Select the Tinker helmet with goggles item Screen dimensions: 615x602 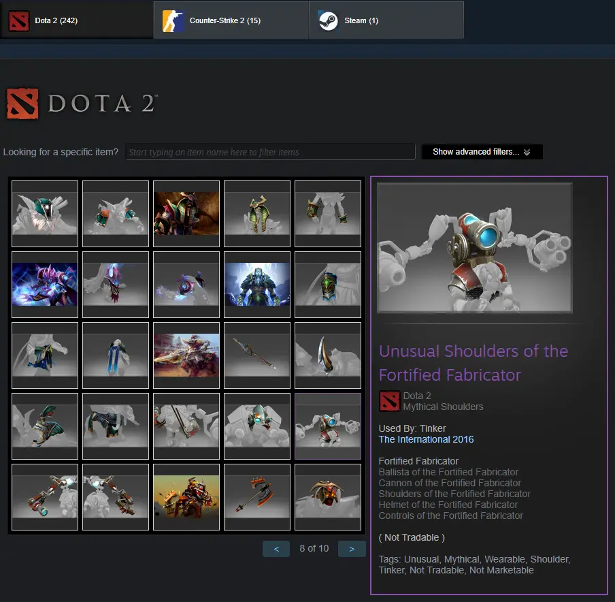point(257,426)
